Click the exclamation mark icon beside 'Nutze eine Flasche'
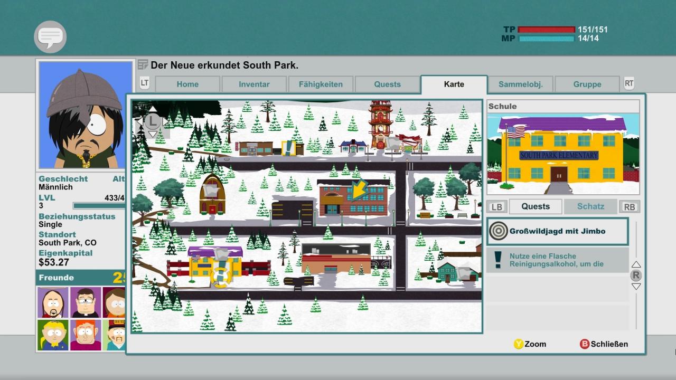The height and width of the screenshot is (380, 676). [497, 260]
